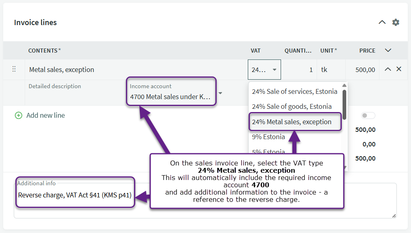Choose 24% Metal sales, exception option

[292, 122]
